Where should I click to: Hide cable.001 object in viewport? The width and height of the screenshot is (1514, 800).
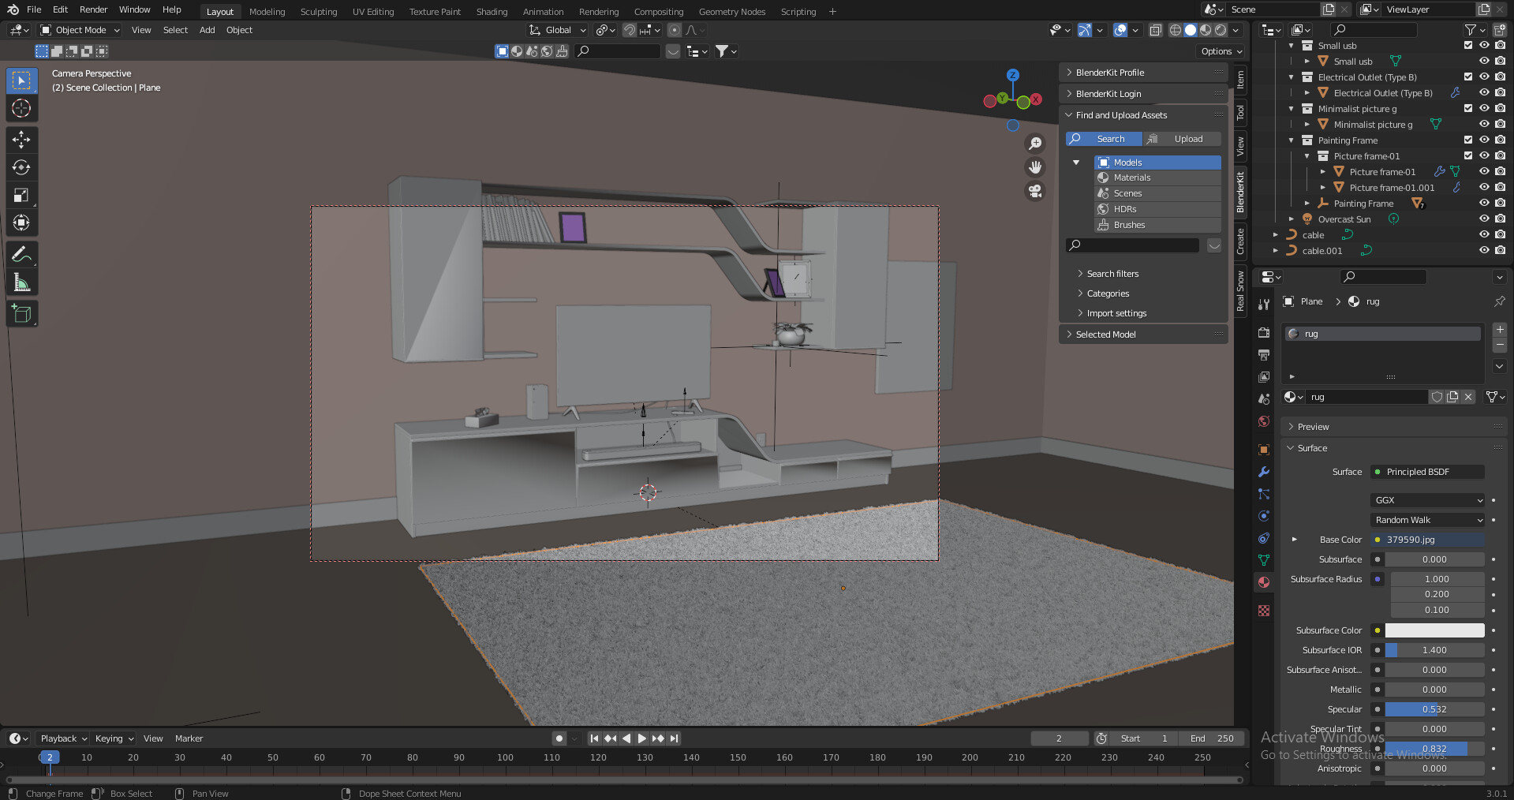coord(1483,251)
